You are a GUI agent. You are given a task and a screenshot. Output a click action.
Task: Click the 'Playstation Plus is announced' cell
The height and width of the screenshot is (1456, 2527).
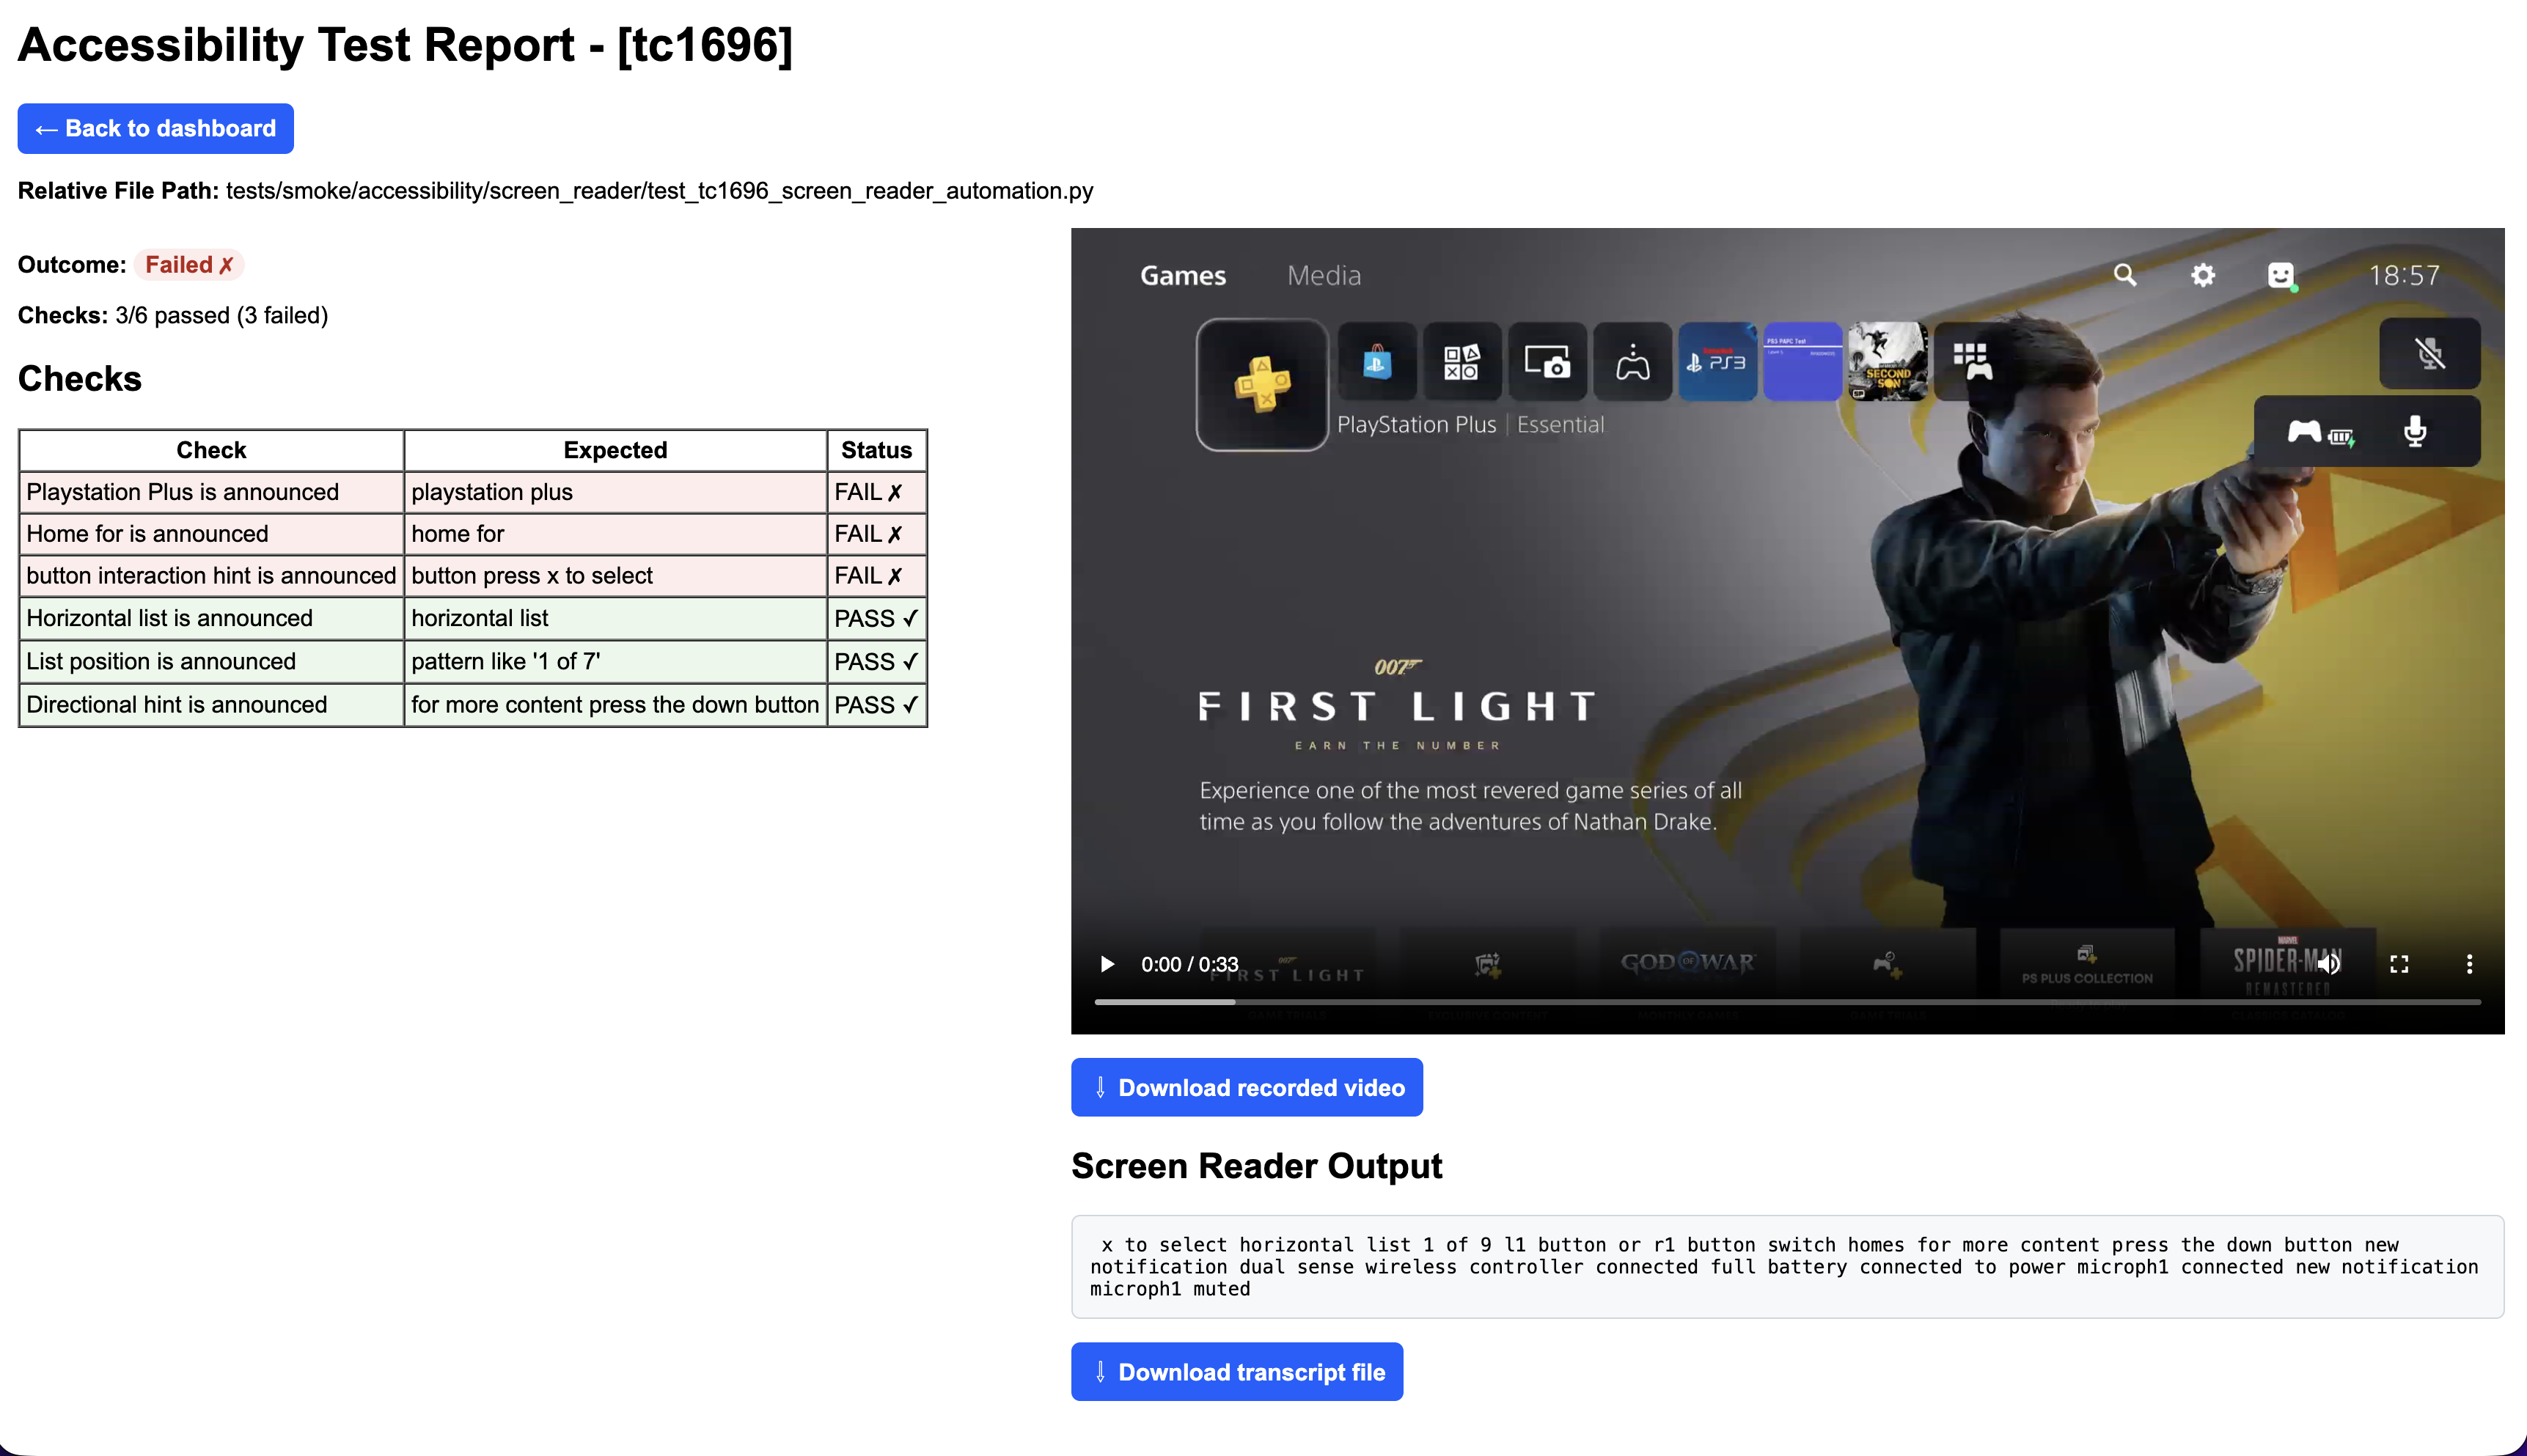pyautogui.click(x=211, y=492)
